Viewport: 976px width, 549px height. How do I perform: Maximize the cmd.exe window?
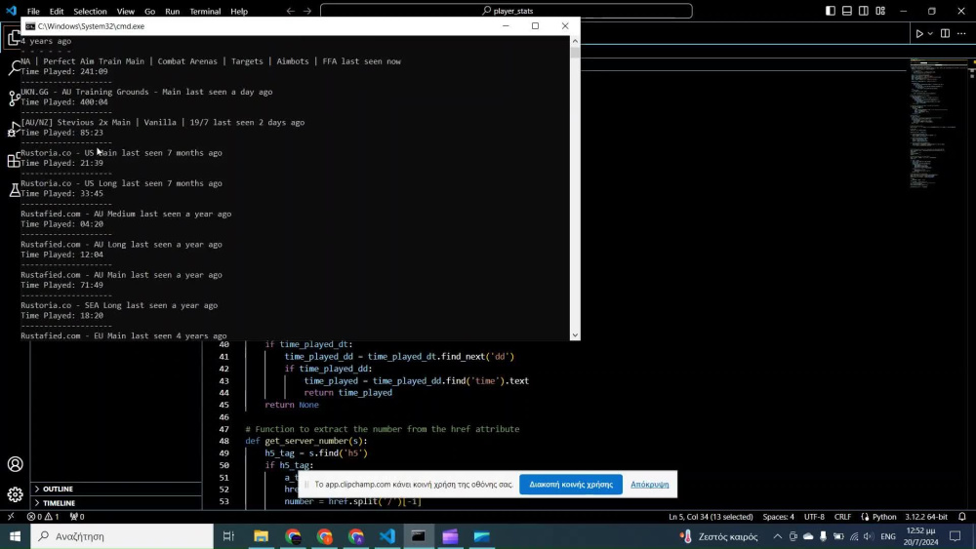tap(535, 26)
